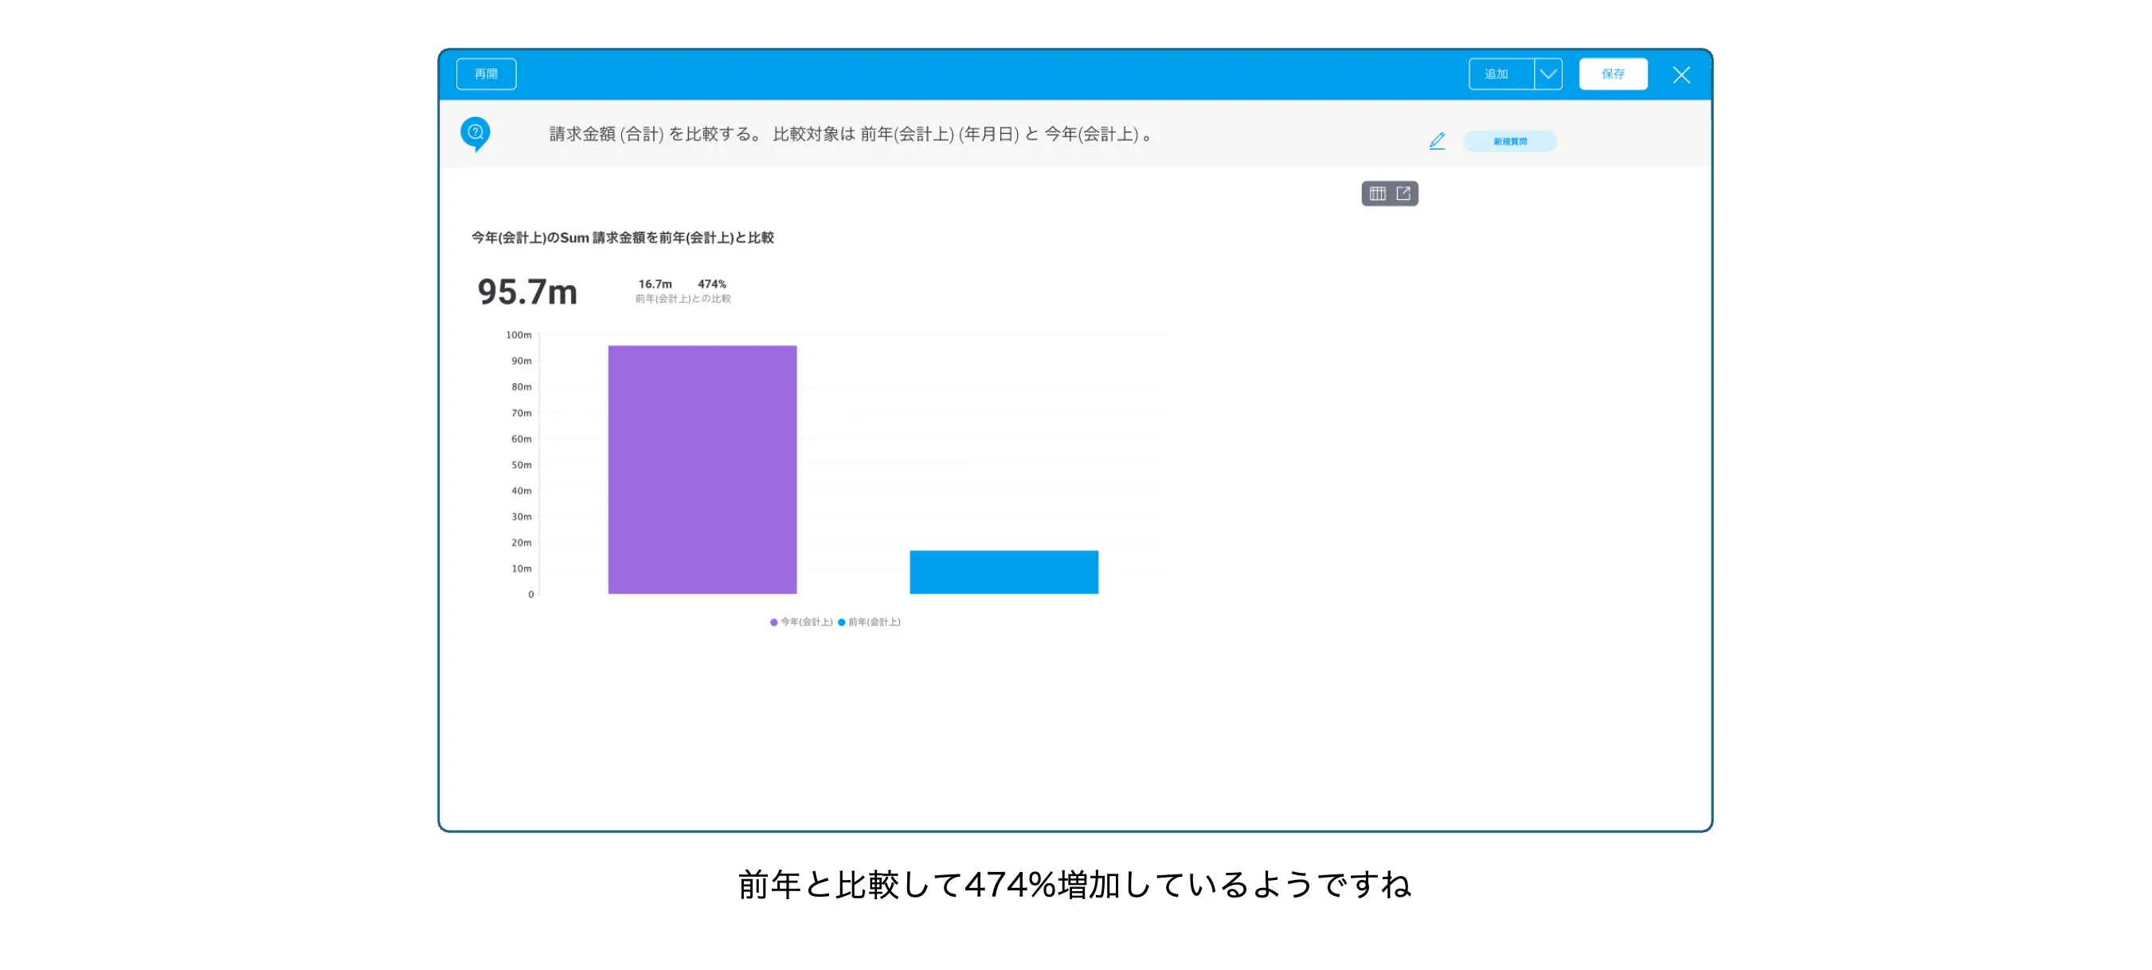The height and width of the screenshot is (970, 2152).
Task: Click the blue question bubble icon
Action: 475,133
